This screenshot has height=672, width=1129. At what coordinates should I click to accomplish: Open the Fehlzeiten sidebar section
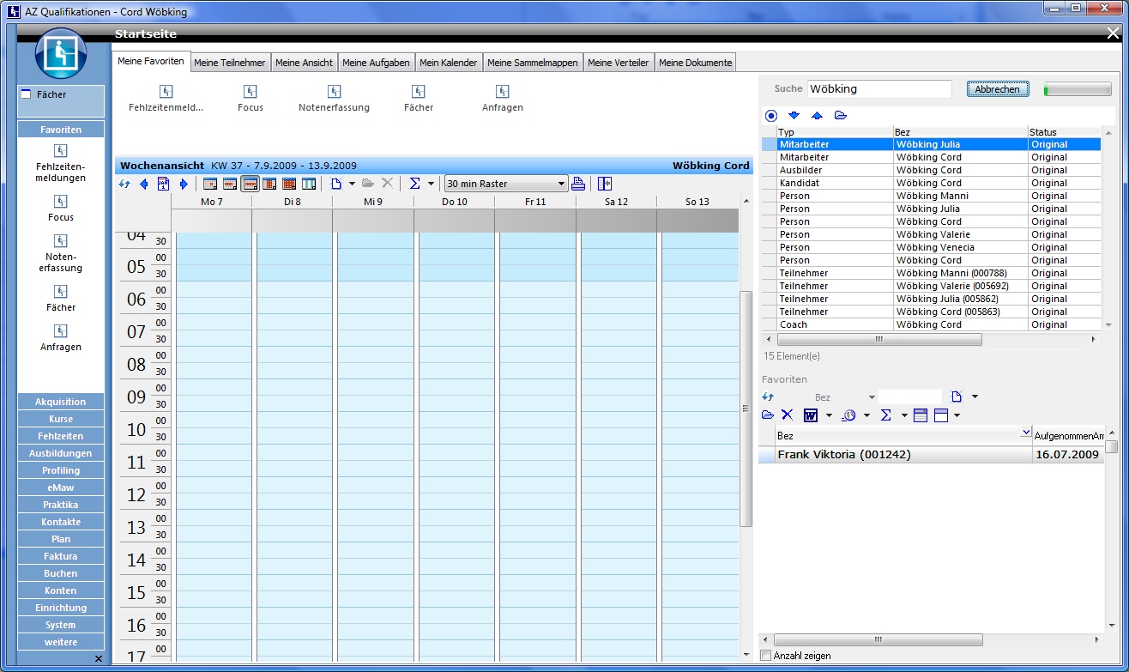pos(61,436)
